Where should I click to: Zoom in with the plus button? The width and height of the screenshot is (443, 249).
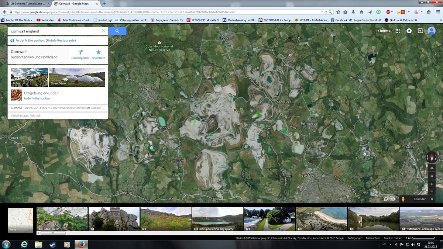click(432, 184)
